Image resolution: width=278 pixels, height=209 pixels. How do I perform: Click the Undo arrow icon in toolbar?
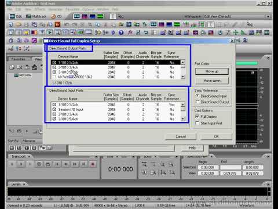click(67, 24)
